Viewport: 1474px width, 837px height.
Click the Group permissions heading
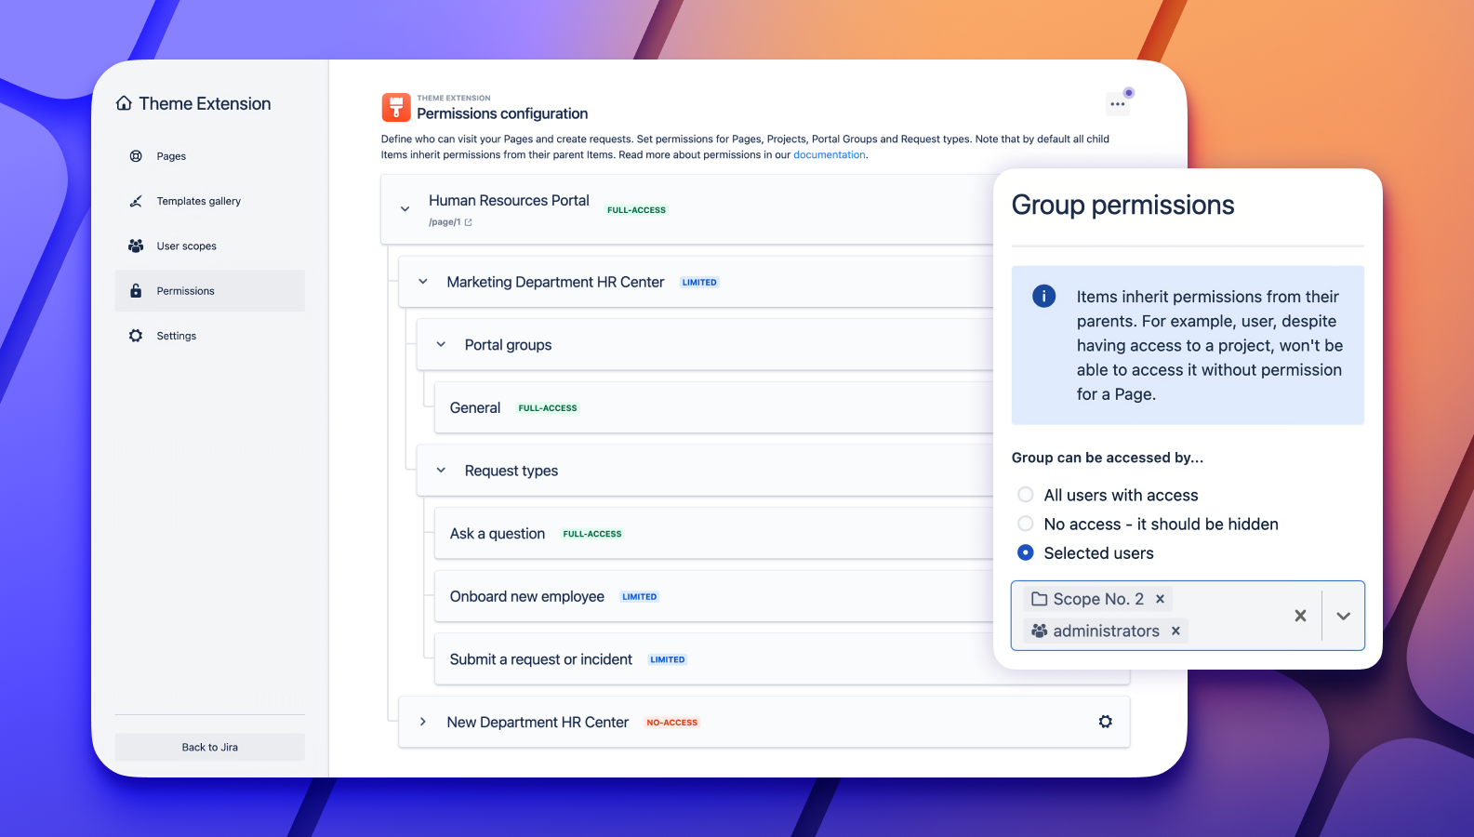coord(1122,205)
